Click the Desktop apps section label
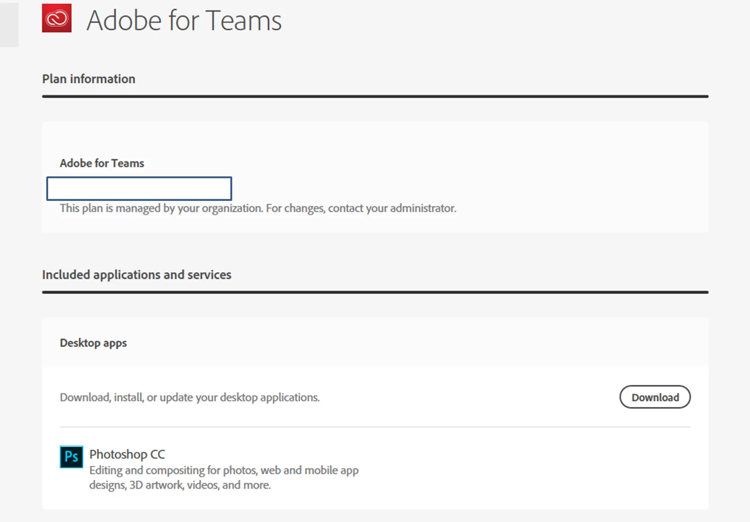Image resolution: width=750 pixels, height=522 pixels. (x=93, y=343)
